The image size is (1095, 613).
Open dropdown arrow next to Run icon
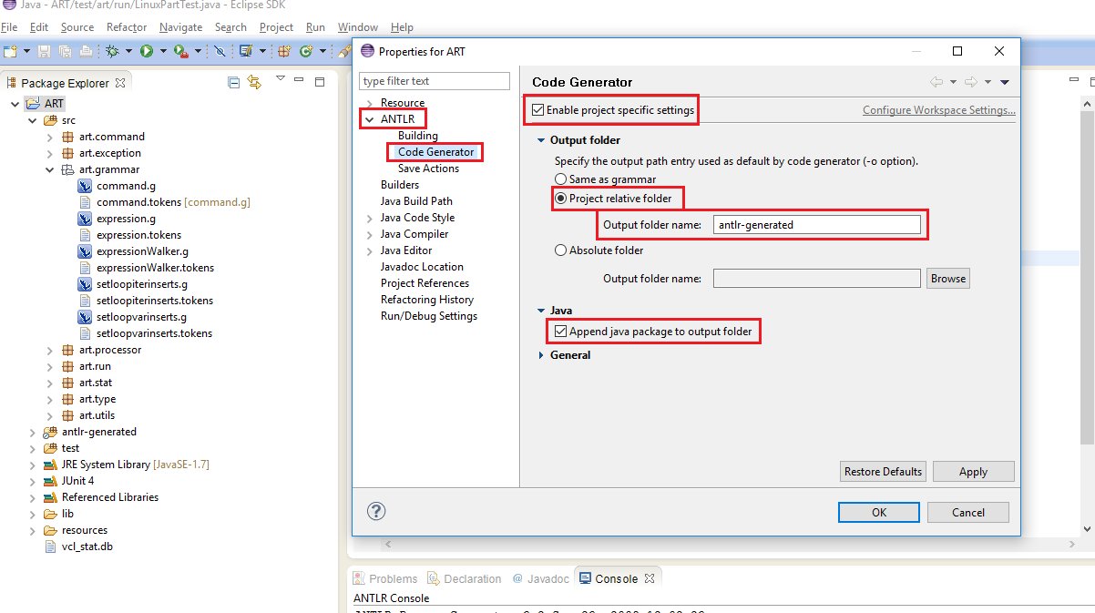click(x=163, y=51)
